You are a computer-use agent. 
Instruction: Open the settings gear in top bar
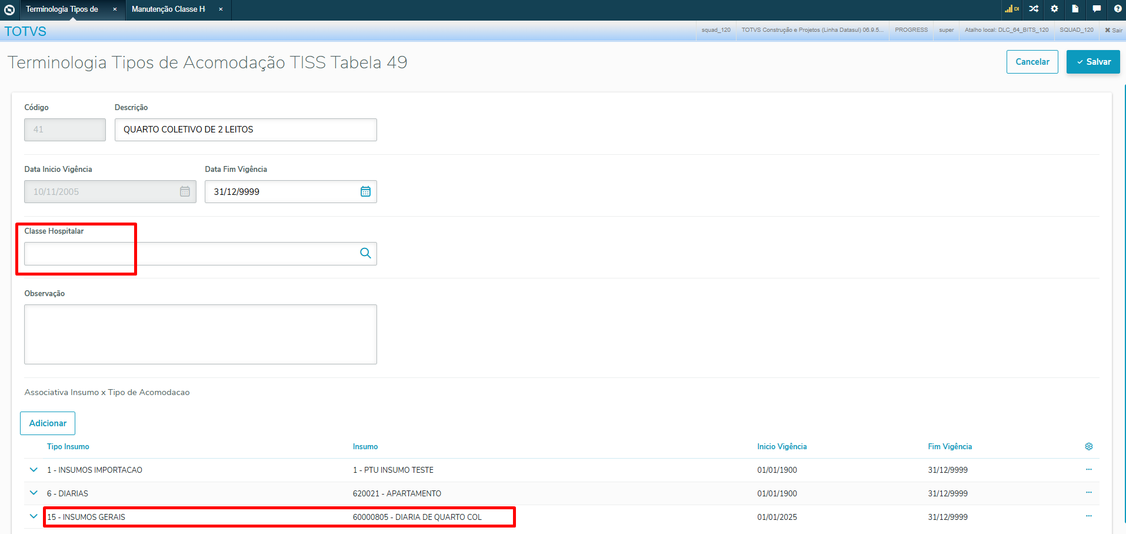[1054, 9]
